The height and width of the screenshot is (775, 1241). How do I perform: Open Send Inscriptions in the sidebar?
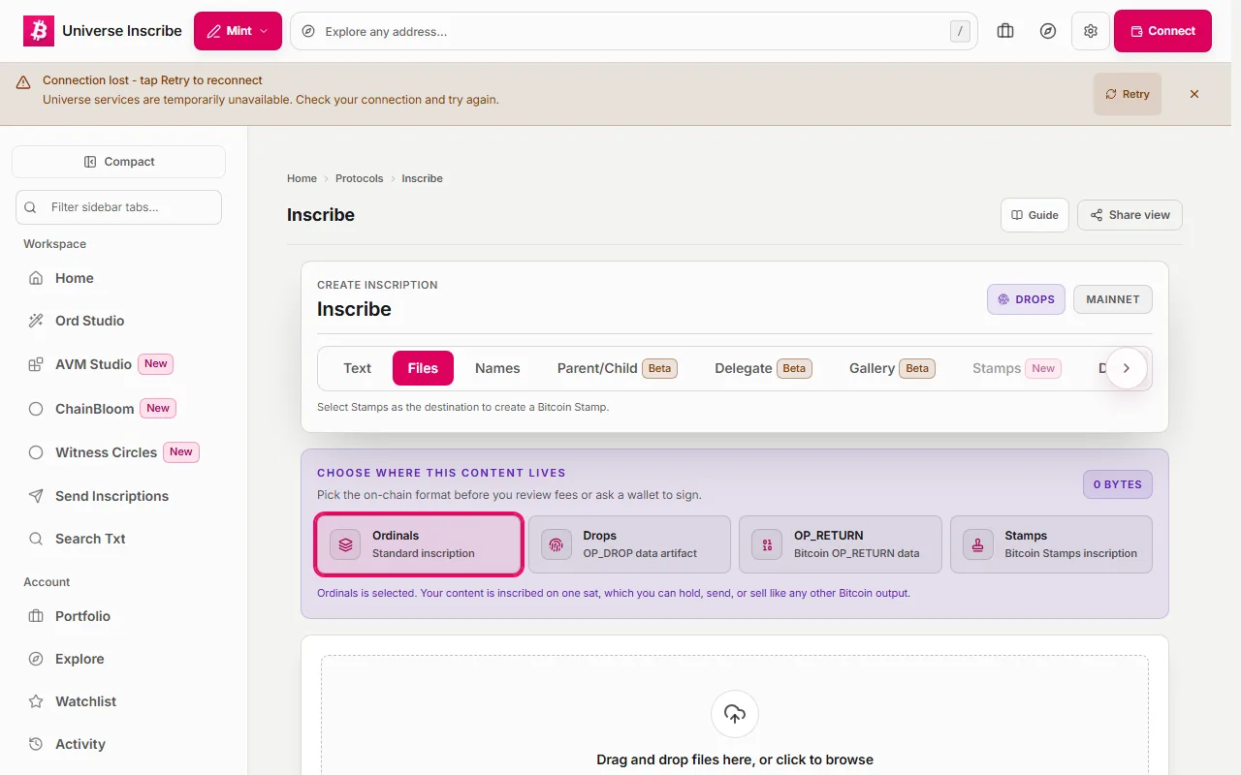(124, 496)
